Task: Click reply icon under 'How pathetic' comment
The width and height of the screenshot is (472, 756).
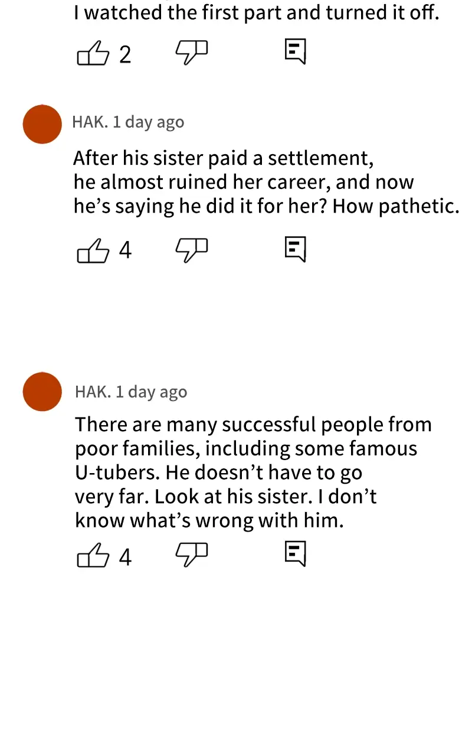Action: pos(295,249)
